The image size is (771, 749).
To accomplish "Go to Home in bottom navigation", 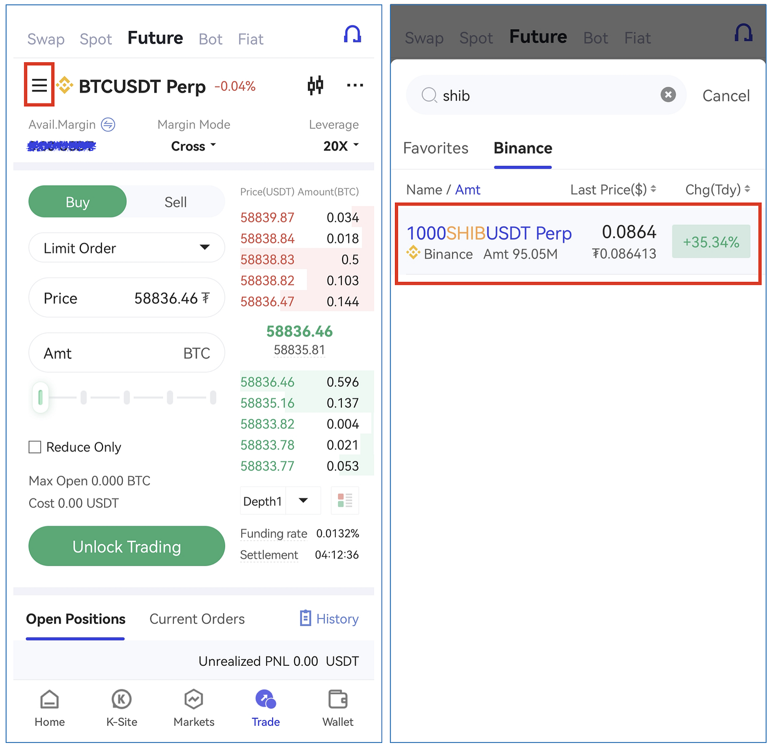I will tap(50, 708).
